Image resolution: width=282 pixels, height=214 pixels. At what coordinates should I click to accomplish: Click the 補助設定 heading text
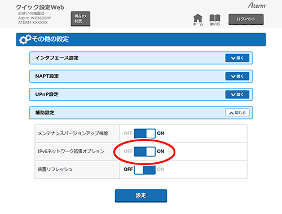45,113
